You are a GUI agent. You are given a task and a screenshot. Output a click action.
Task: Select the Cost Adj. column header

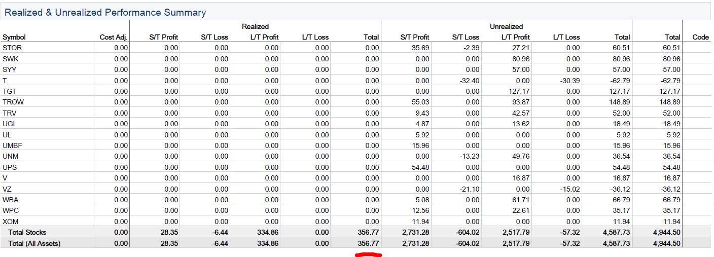tap(114, 37)
